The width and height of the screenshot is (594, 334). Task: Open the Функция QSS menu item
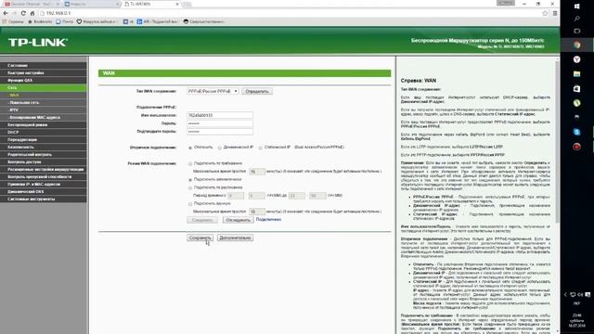[44, 81]
